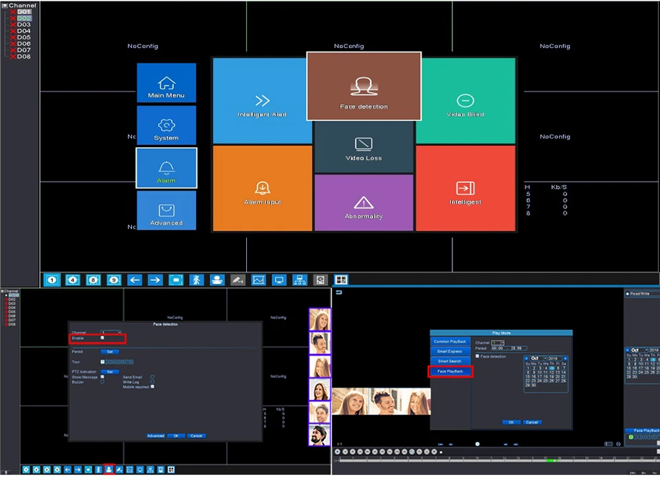
Task: Toggle the full screen icon in main toolbar
Action: click(x=175, y=280)
